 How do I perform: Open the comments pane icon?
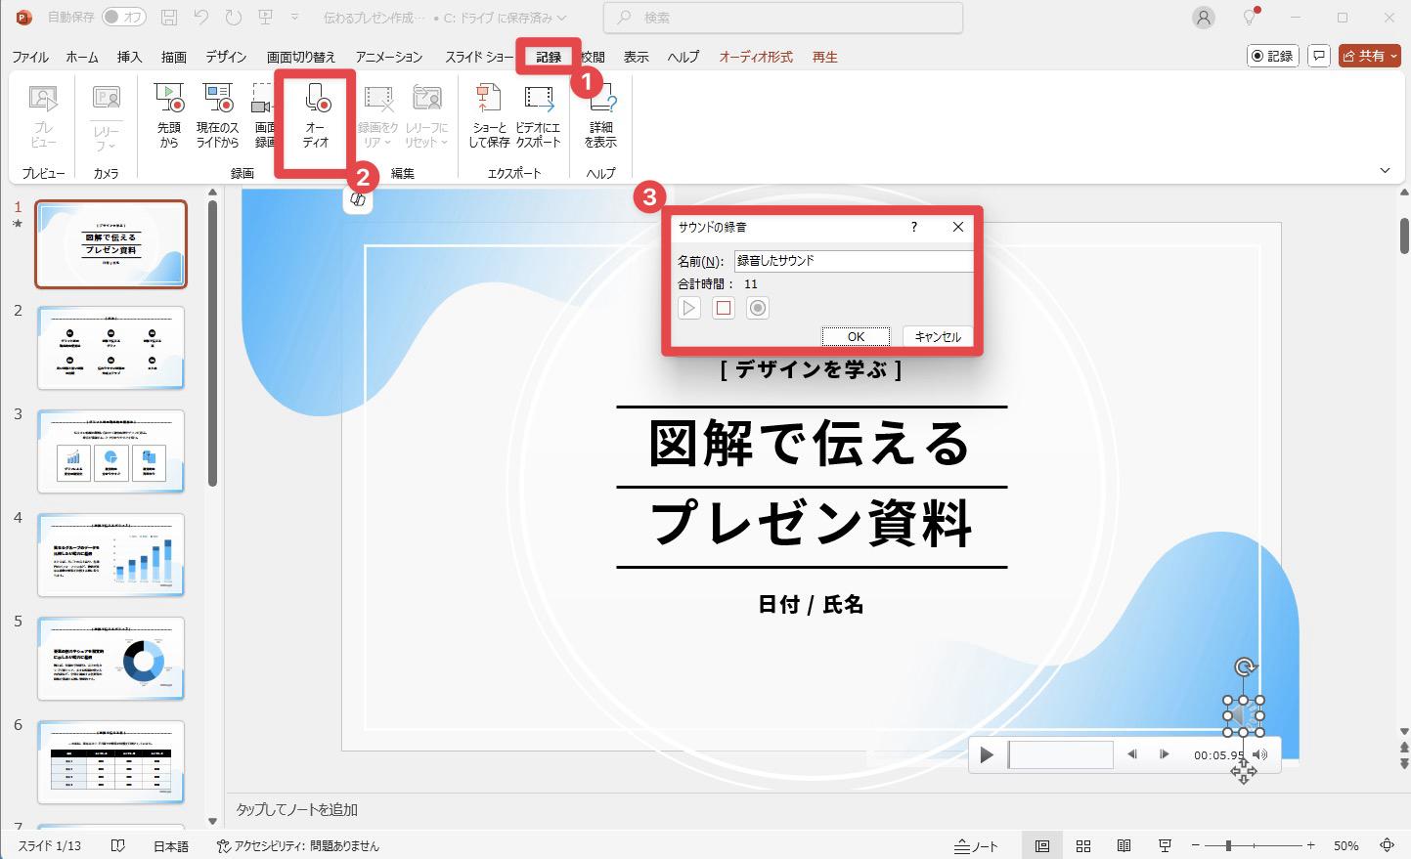(1319, 56)
